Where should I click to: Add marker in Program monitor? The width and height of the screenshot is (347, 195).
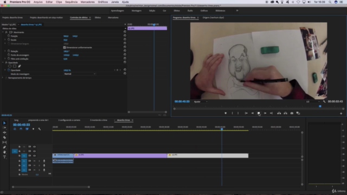pyautogui.click(x=226, y=113)
